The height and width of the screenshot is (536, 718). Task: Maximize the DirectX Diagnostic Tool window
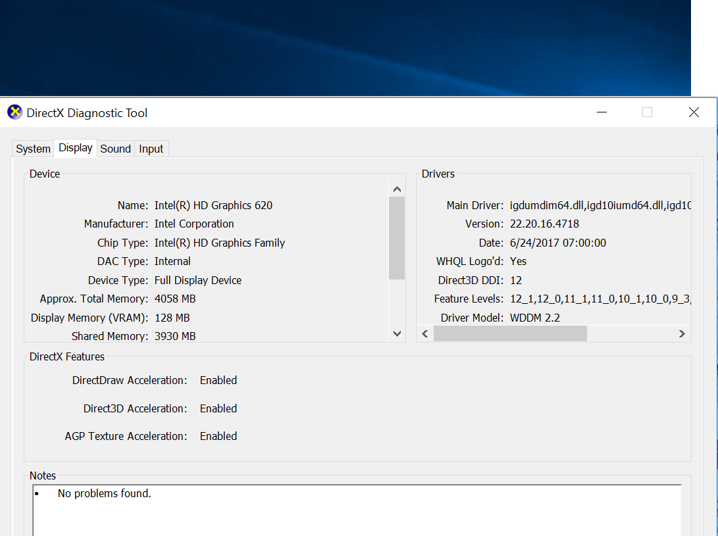tap(647, 112)
